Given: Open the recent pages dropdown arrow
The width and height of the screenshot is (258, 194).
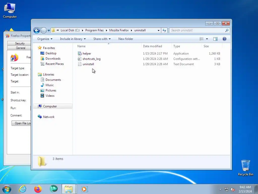Looking at the screenshot, I should 49,31.
